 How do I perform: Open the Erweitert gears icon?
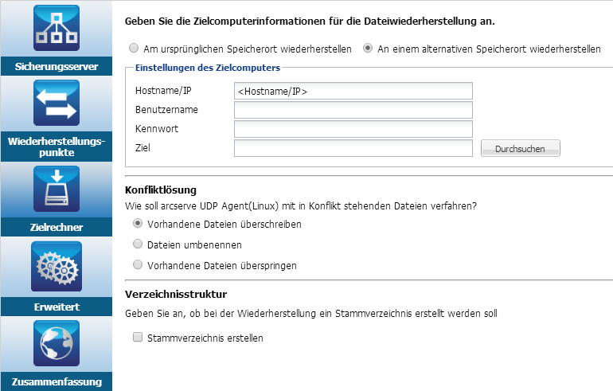click(x=57, y=266)
